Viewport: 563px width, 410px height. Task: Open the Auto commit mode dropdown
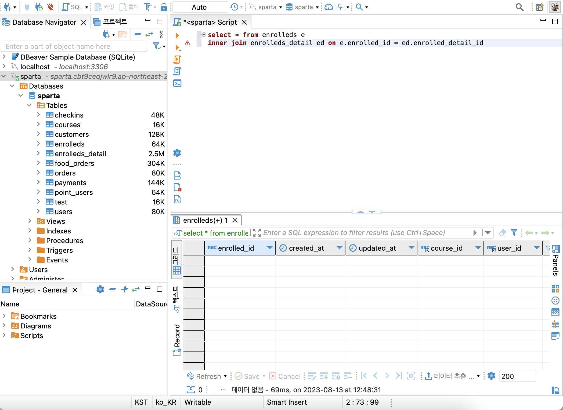click(200, 7)
